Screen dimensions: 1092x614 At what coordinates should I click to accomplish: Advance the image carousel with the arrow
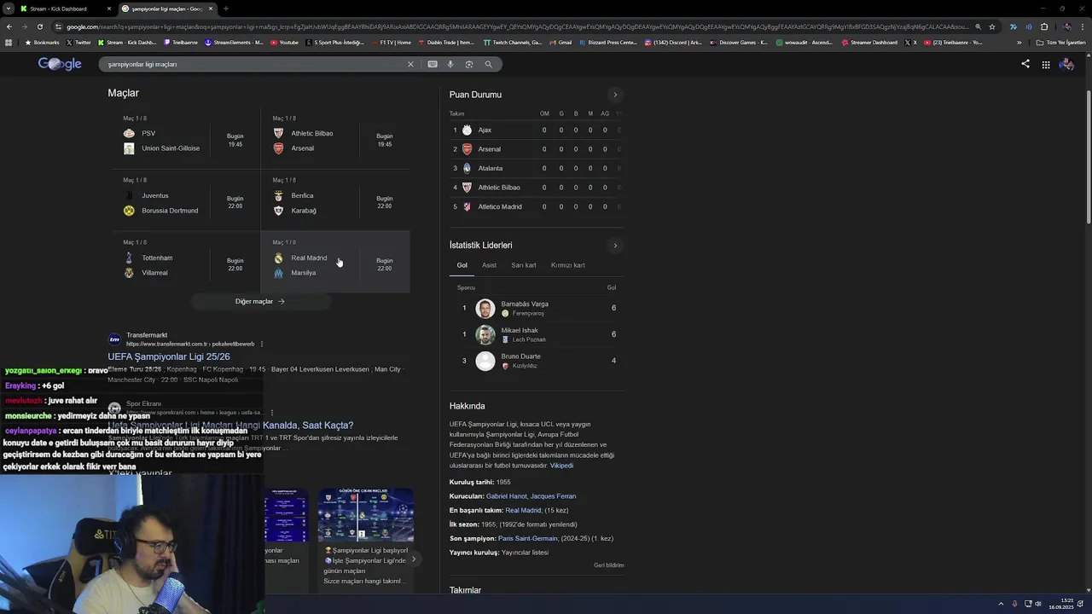tap(414, 559)
